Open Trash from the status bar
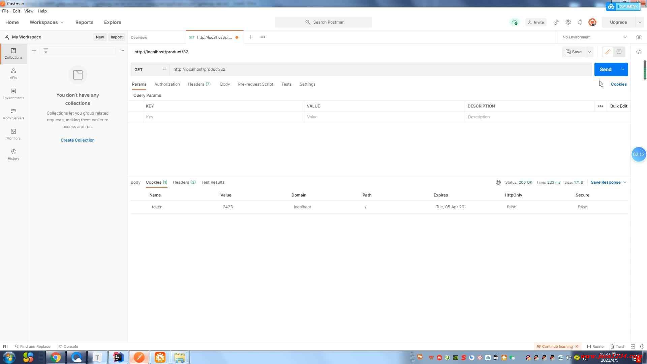Screen dimensions: 647x364 pyautogui.click(x=618, y=346)
